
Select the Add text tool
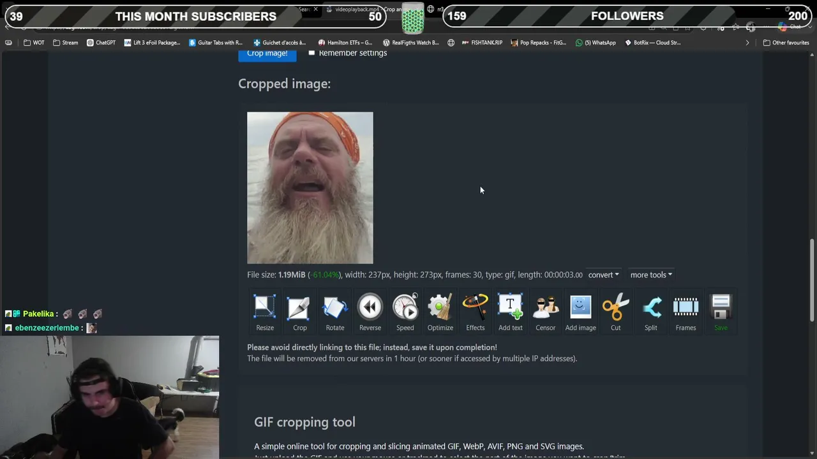[x=511, y=312]
